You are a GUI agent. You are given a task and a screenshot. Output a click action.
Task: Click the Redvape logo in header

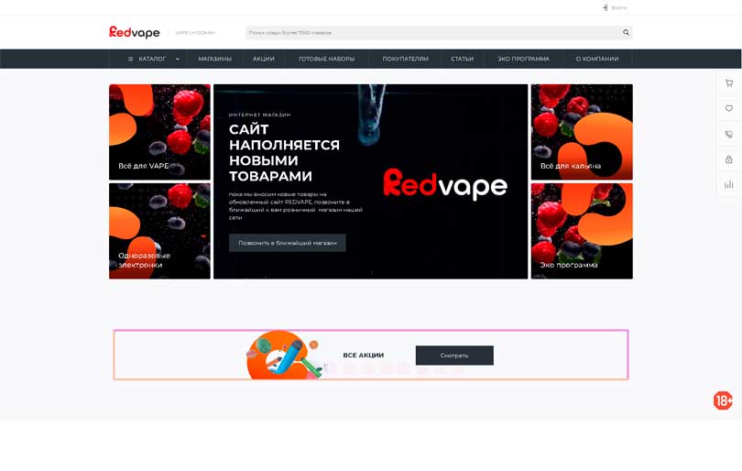coord(135,32)
